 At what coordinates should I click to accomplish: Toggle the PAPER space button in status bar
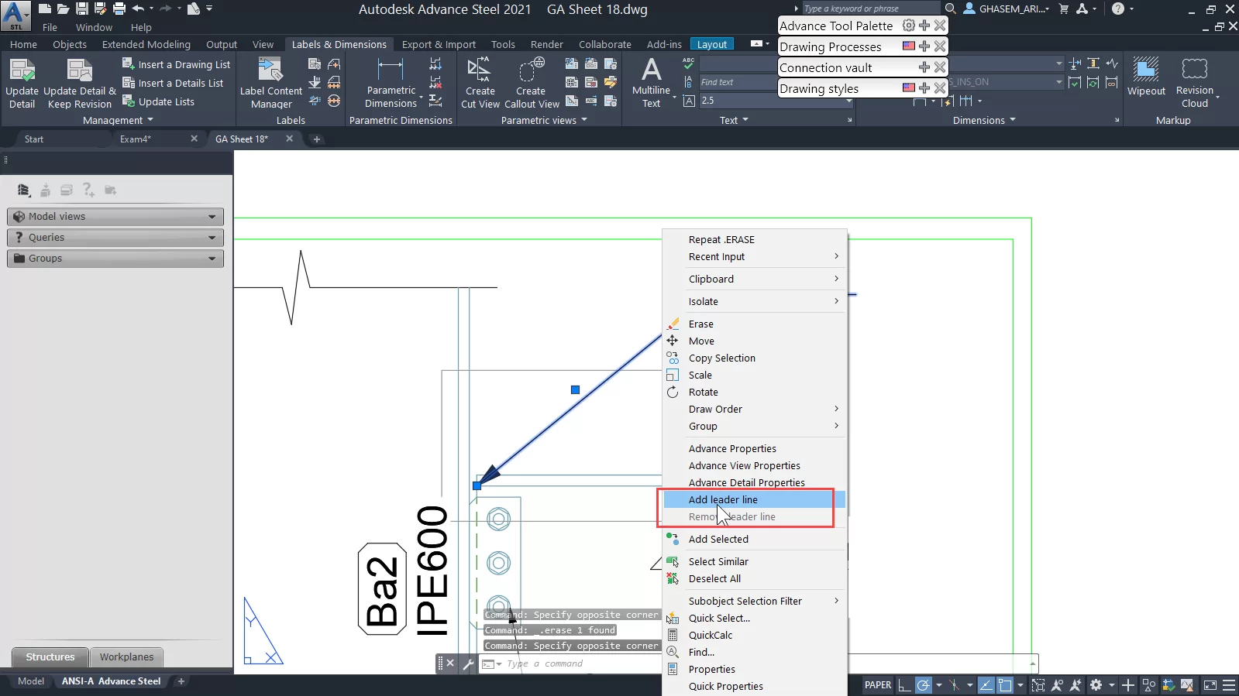coord(877,685)
